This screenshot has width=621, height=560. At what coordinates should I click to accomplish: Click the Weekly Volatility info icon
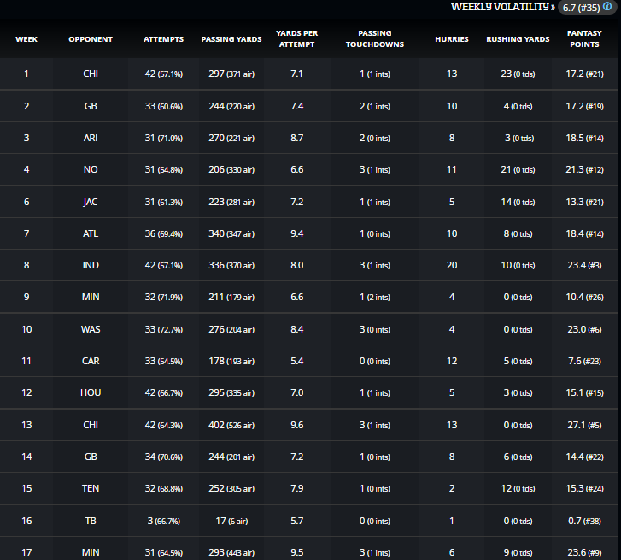(x=606, y=7)
